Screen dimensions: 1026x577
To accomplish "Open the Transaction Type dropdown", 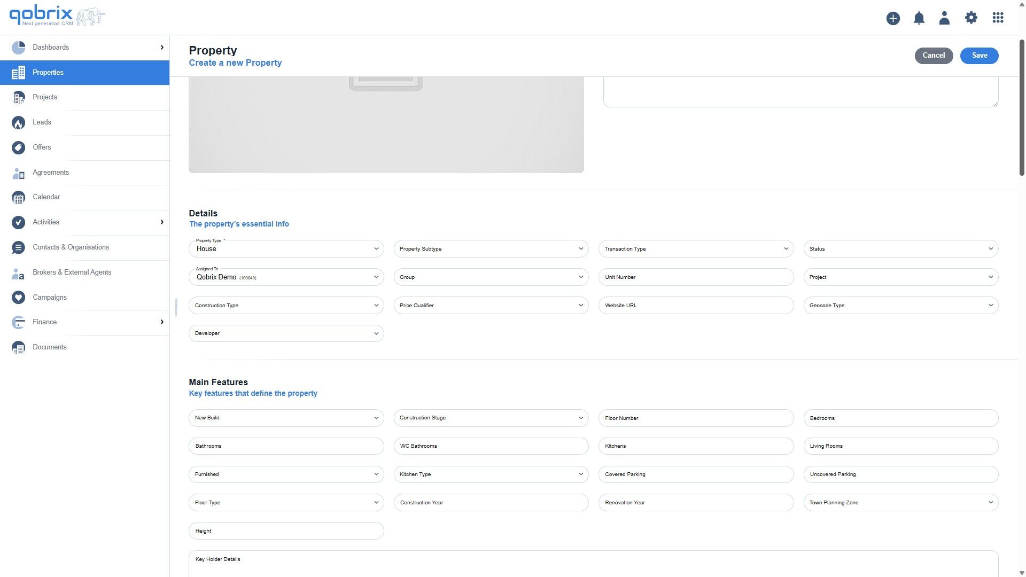I will click(x=696, y=248).
